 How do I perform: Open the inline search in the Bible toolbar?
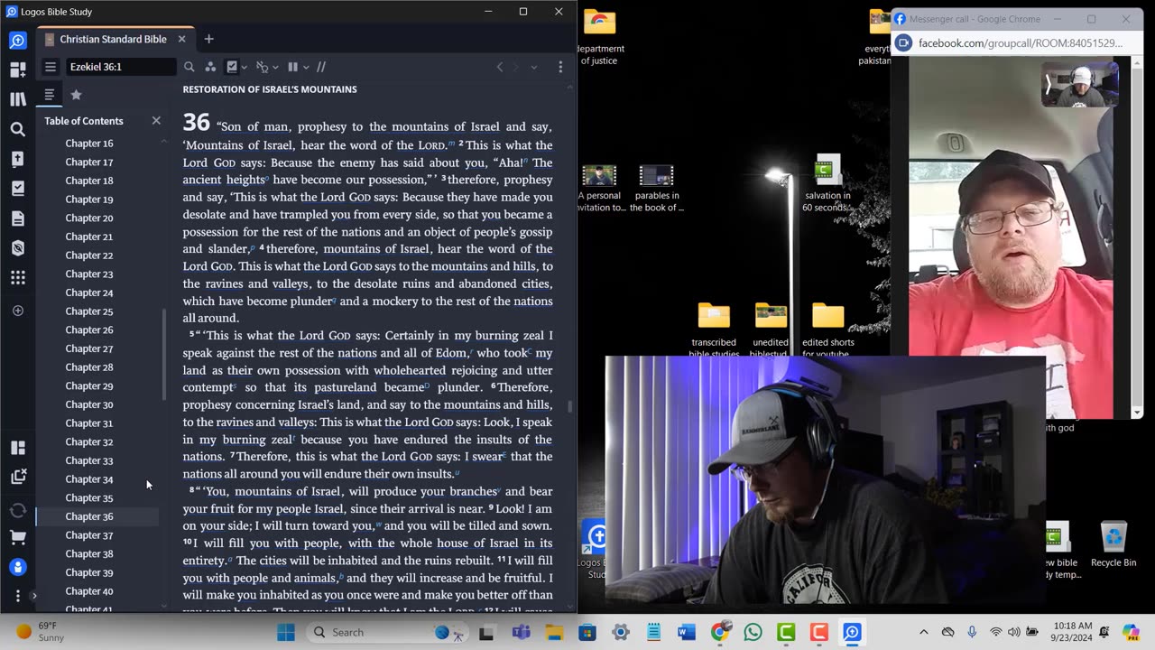point(189,67)
